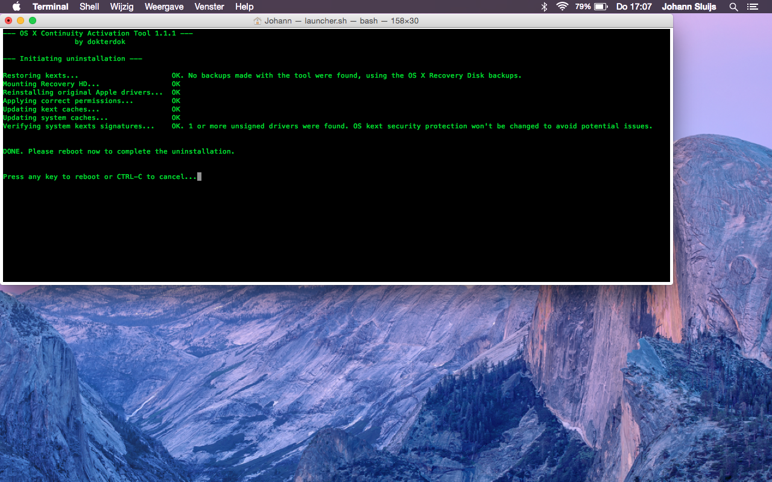Show battery status at 79%
Screen dimensions: 772x482
point(591,7)
